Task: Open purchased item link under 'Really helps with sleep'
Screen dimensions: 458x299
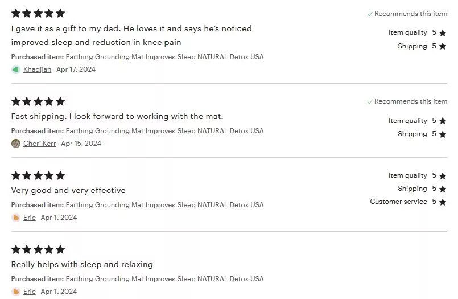Action: coord(165,279)
